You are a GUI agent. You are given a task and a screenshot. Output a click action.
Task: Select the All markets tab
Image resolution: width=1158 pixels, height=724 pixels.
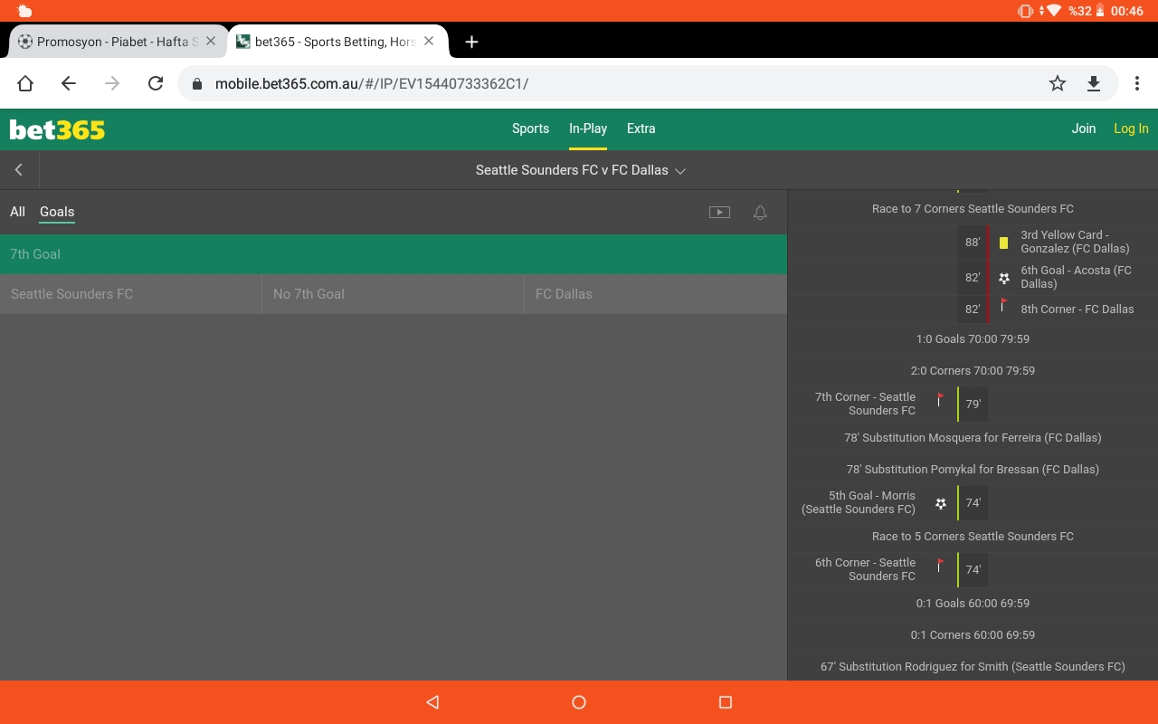pos(17,212)
